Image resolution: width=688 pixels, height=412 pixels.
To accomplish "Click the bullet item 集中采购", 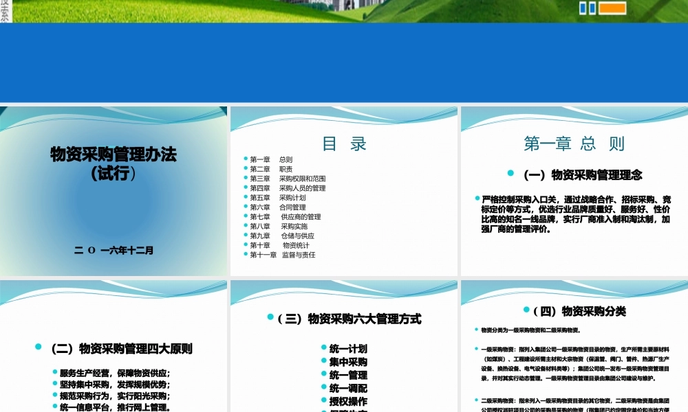I will click(x=348, y=362).
